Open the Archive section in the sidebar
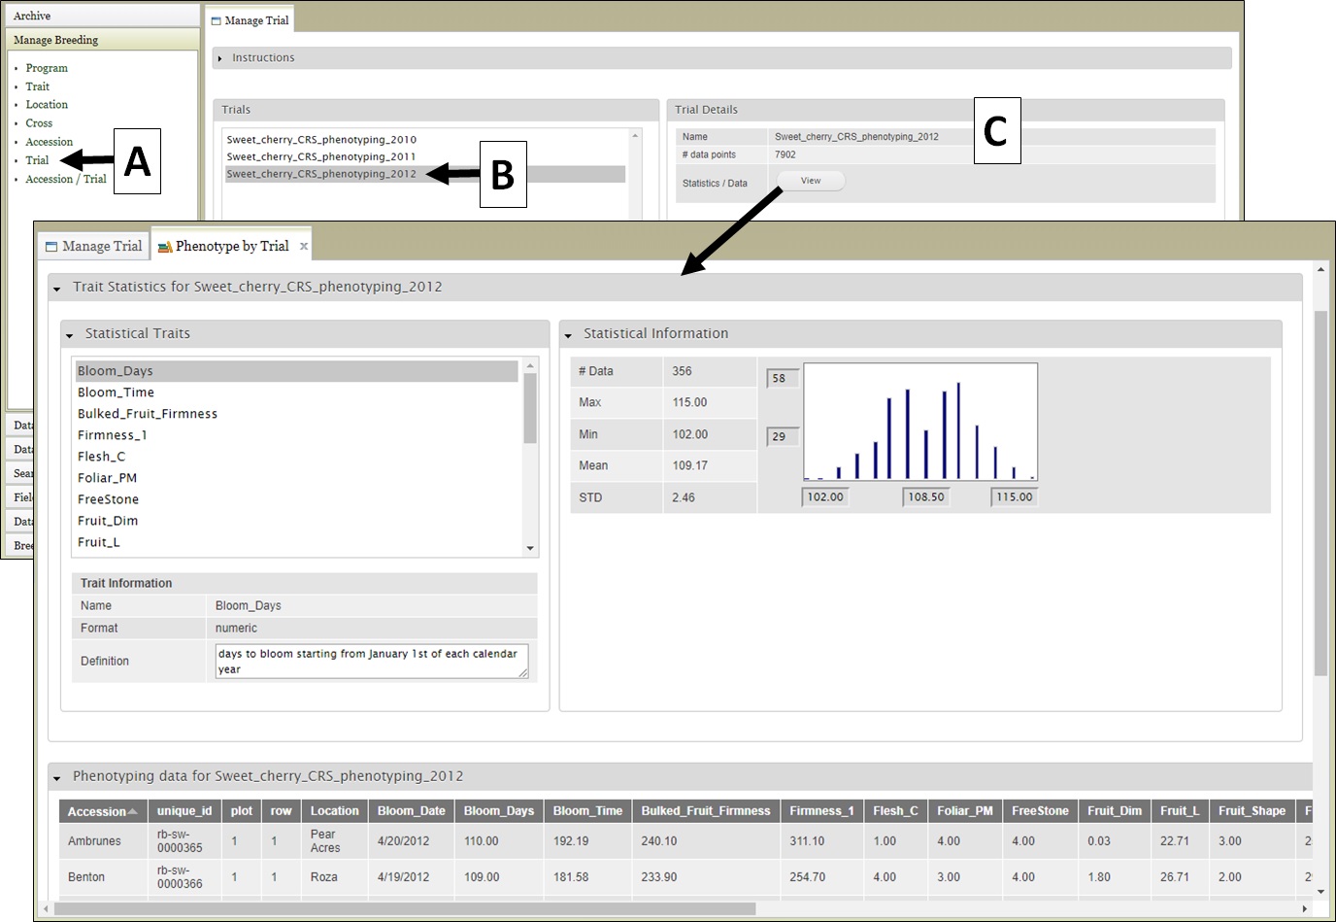This screenshot has width=1336, height=922. 102,16
